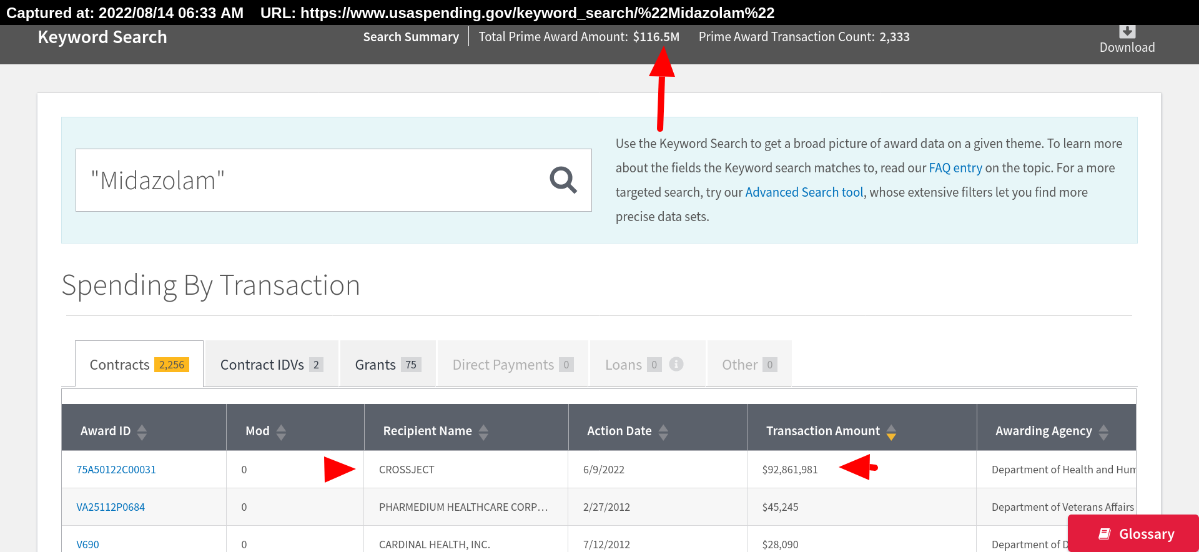Open the Advanced Search tool link
Image resolution: width=1199 pixels, height=552 pixels.
click(804, 192)
